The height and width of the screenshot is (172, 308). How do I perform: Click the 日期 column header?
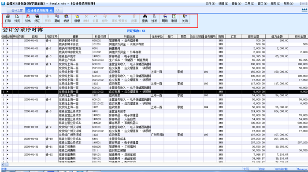(x=35, y=37)
